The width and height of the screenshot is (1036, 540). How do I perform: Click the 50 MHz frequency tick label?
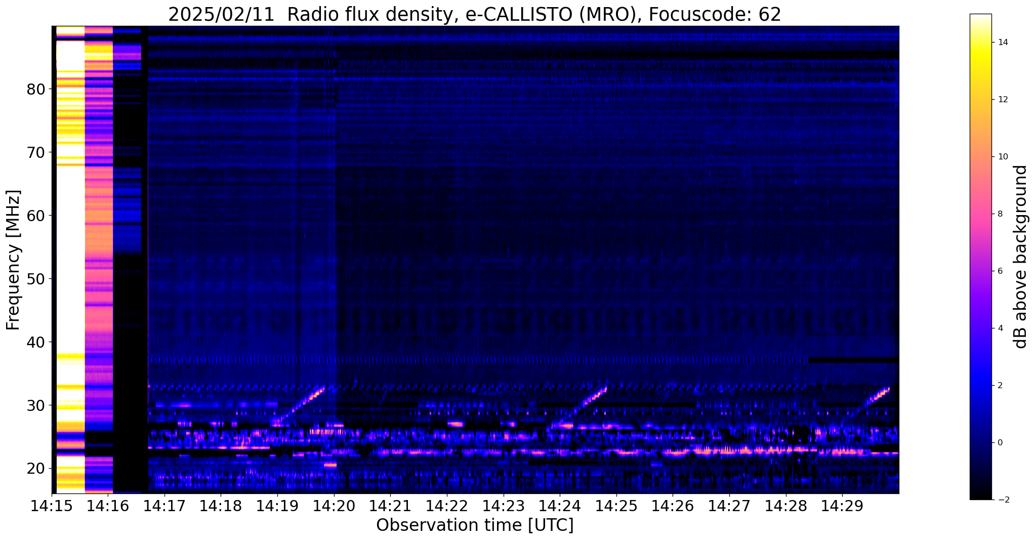(36, 279)
